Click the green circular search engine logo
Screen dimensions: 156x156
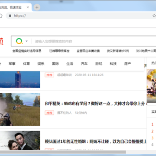pos(19,41)
